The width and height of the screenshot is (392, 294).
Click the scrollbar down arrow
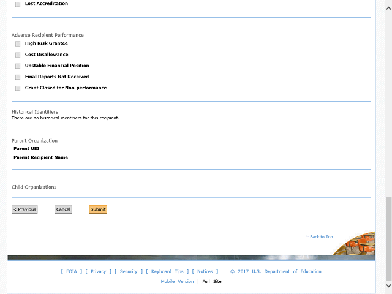point(388,285)
